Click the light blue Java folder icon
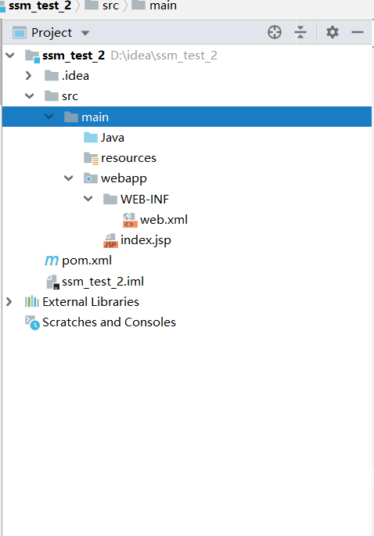The height and width of the screenshot is (536, 374). (x=91, y=138)
